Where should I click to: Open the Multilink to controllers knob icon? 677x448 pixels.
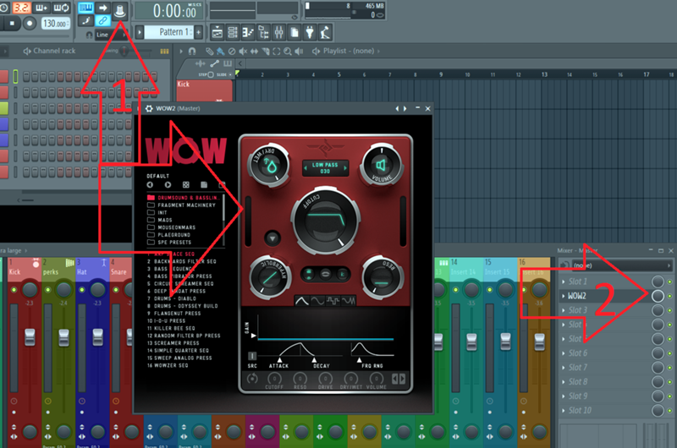119,9
